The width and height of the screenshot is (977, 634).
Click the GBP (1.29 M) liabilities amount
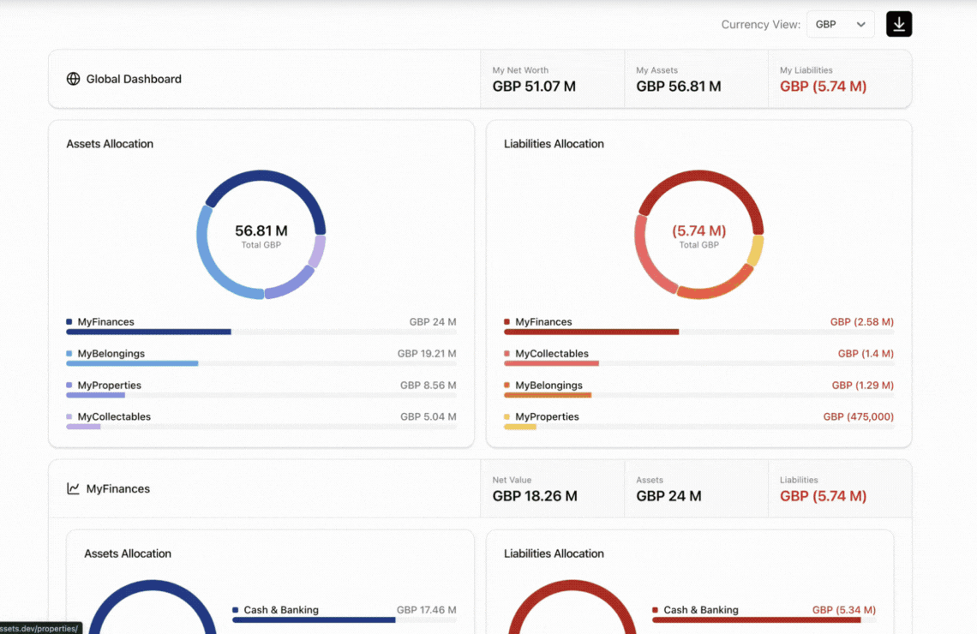pyautogui.click(x=862, y=386)
